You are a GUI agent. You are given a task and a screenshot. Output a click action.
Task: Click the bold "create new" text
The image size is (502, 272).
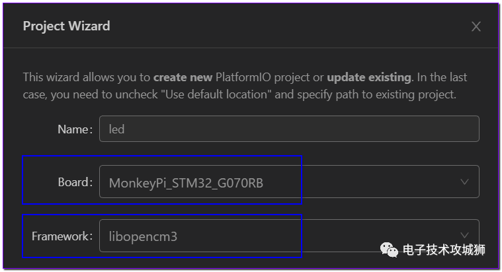click(x=183, y=77)
